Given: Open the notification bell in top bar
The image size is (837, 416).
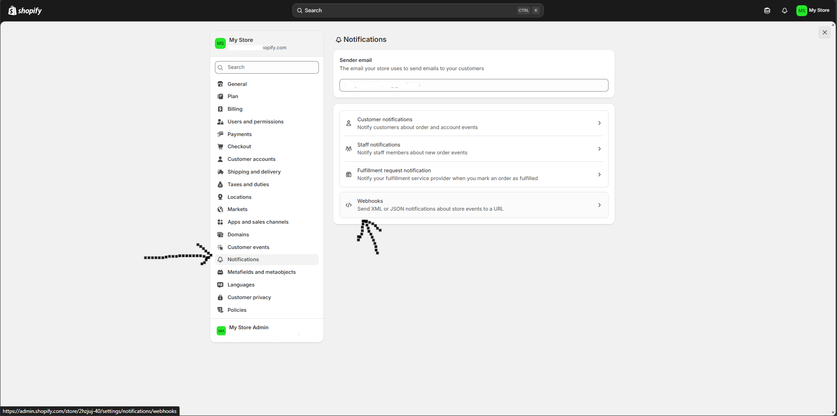Looking at the screenshot, I should click(x=785, y=10).
